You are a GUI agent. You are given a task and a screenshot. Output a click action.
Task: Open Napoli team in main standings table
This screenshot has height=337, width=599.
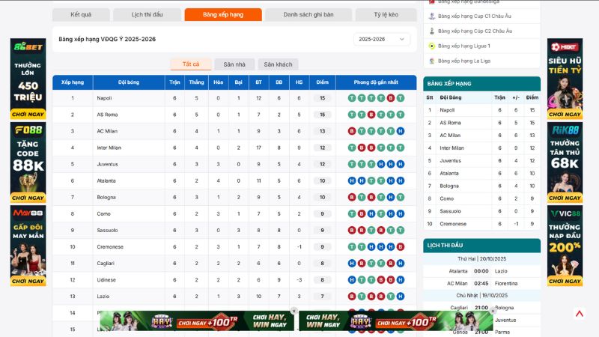click(x=104, y=98)
